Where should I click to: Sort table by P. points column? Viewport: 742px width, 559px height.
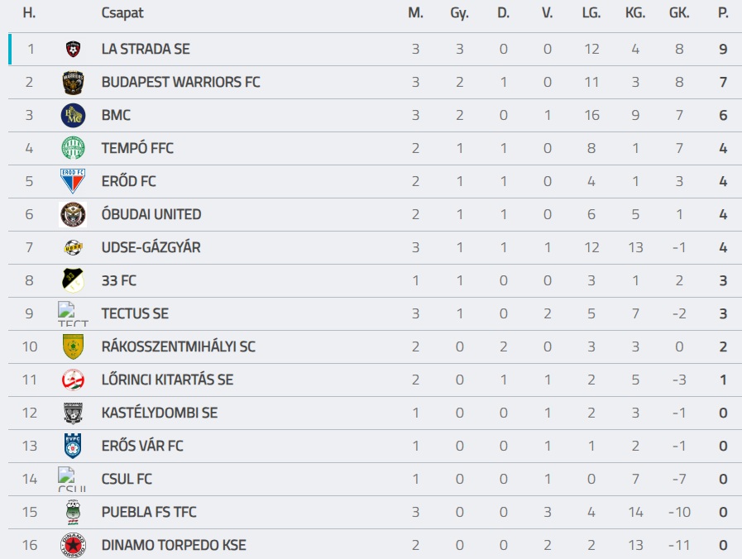click(723, 12)
